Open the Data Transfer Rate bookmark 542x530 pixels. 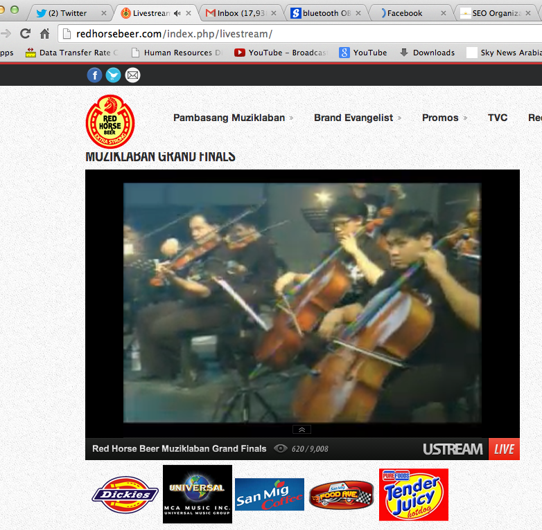(x=72, y=53)
